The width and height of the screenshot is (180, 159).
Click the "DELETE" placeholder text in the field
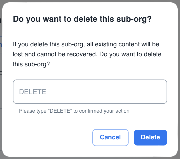point(32,92)
